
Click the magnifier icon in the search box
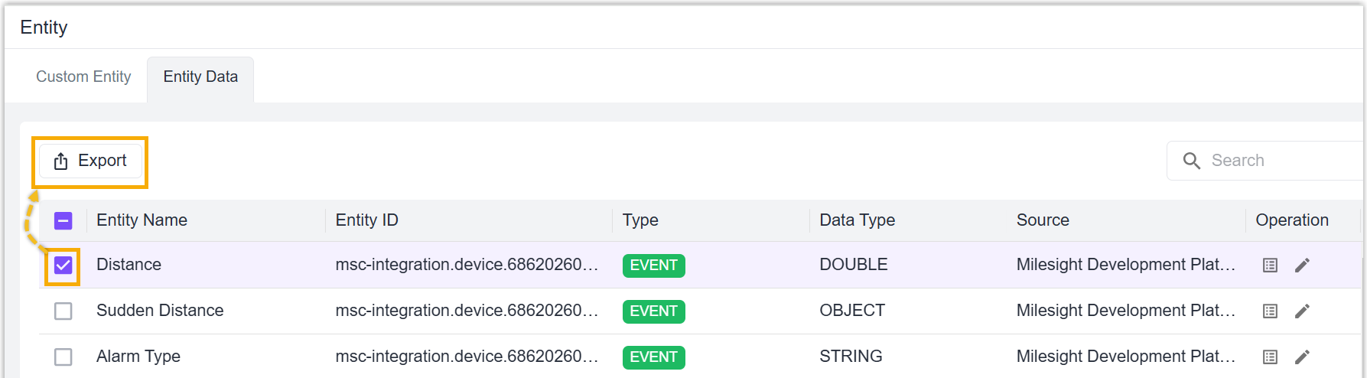(x=1192, y=161)
